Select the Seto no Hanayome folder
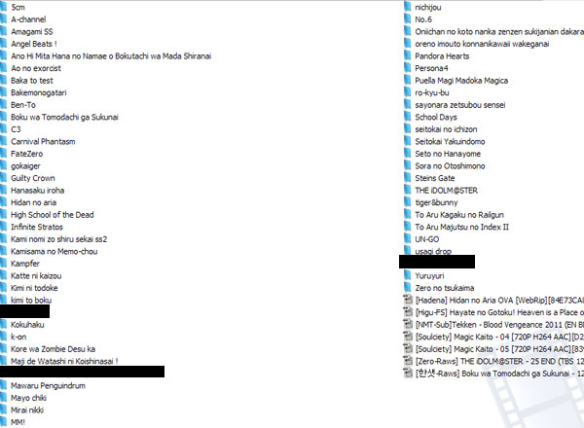584x428 pixels. (x=448, y=154)
